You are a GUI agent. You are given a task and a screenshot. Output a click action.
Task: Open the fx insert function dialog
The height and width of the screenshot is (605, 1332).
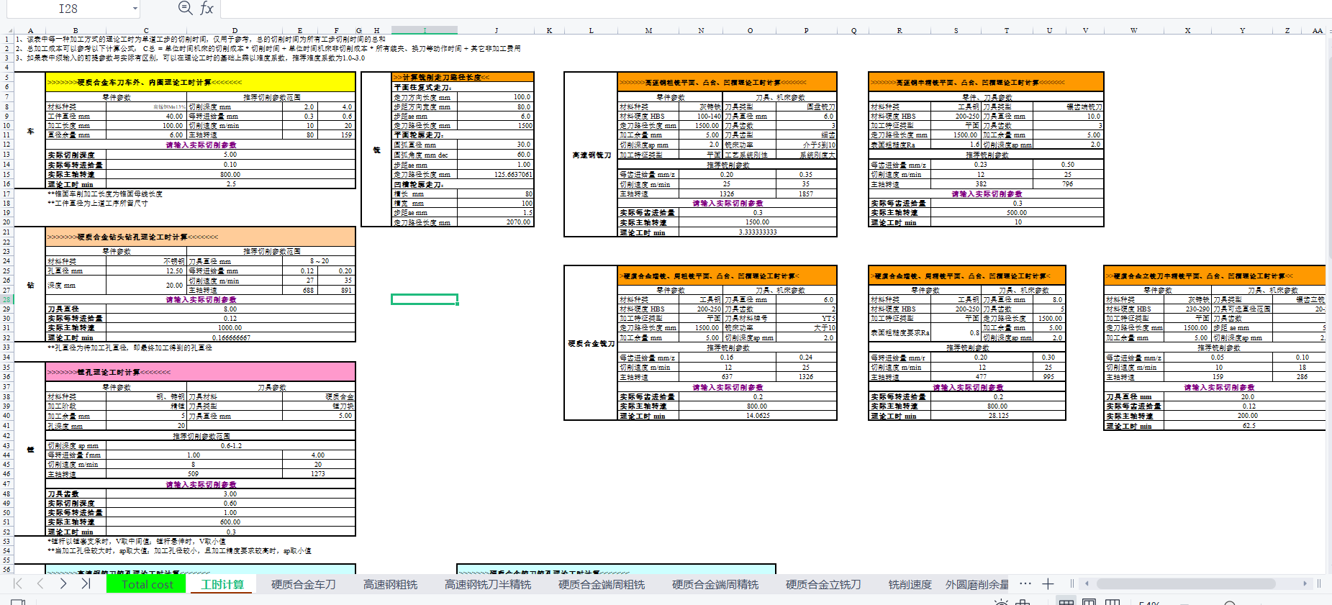tap(207, 8)
